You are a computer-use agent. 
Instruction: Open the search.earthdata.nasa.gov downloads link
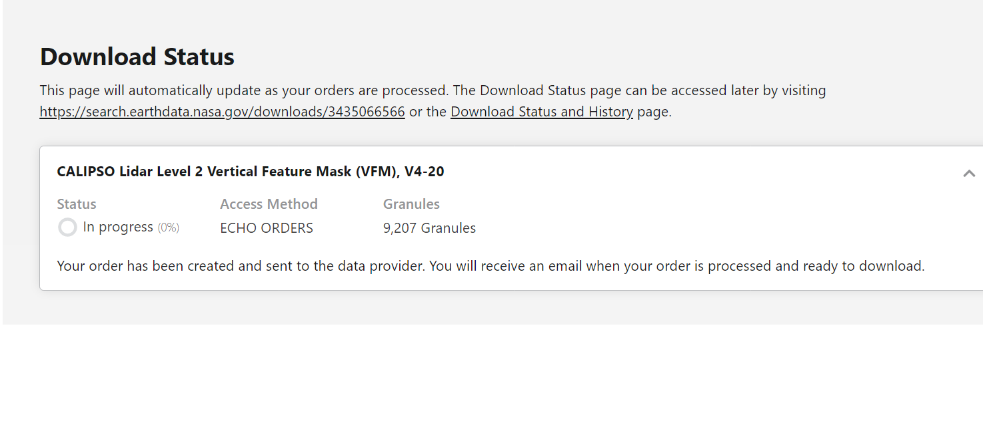[222, 112]
